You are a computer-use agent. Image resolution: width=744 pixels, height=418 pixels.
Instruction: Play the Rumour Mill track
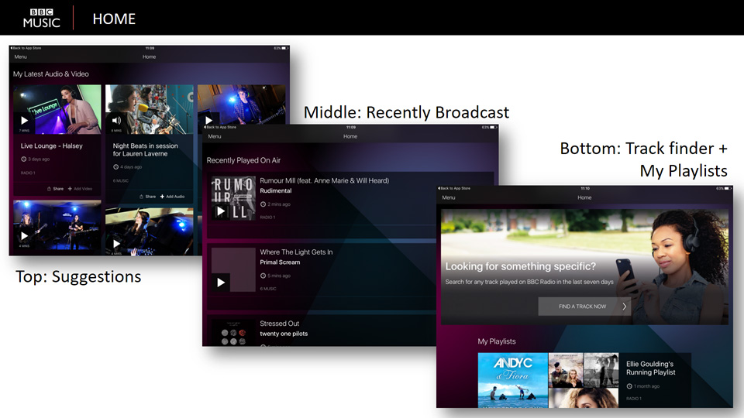pyautogui.click(x=221, y=211)
